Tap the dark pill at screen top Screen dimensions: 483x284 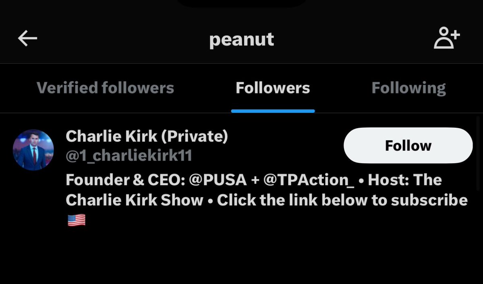coord(242,3)
